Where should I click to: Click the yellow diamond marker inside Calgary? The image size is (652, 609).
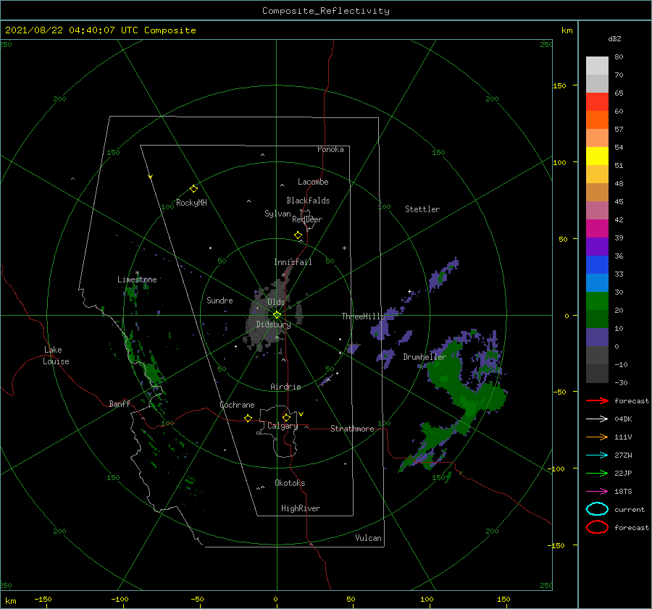pos(286,417)
